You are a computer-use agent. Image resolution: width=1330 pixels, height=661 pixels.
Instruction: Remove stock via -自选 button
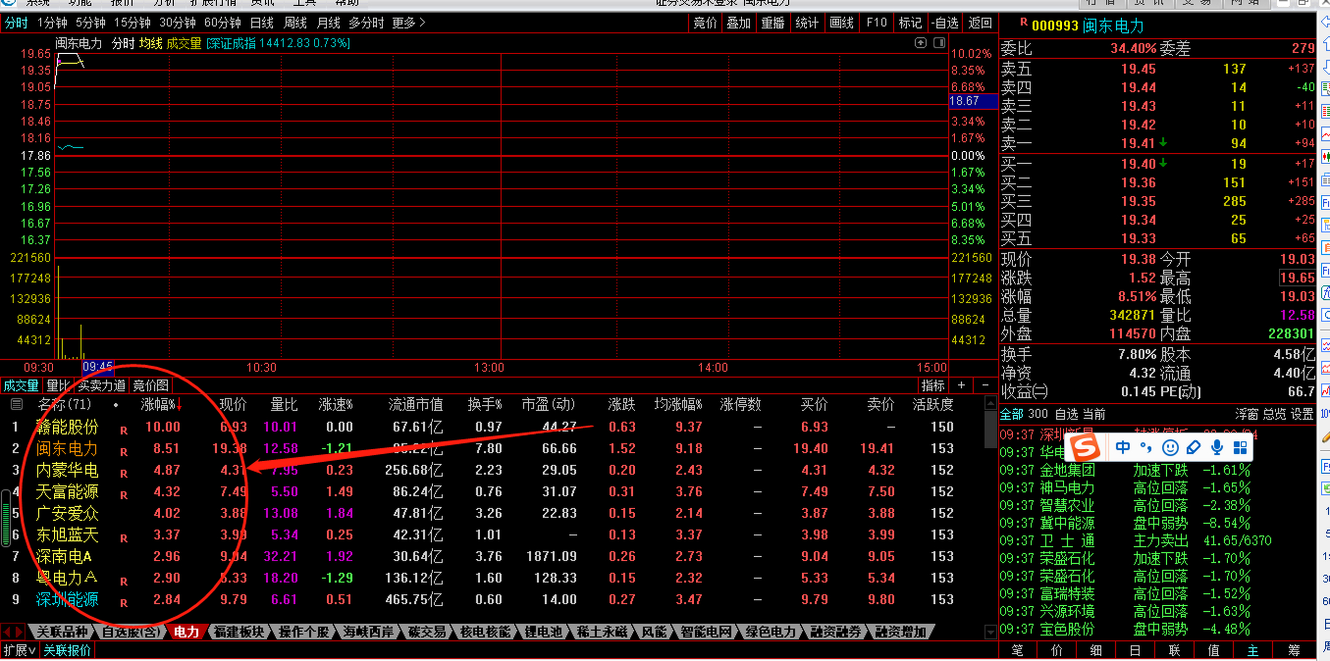944,23
